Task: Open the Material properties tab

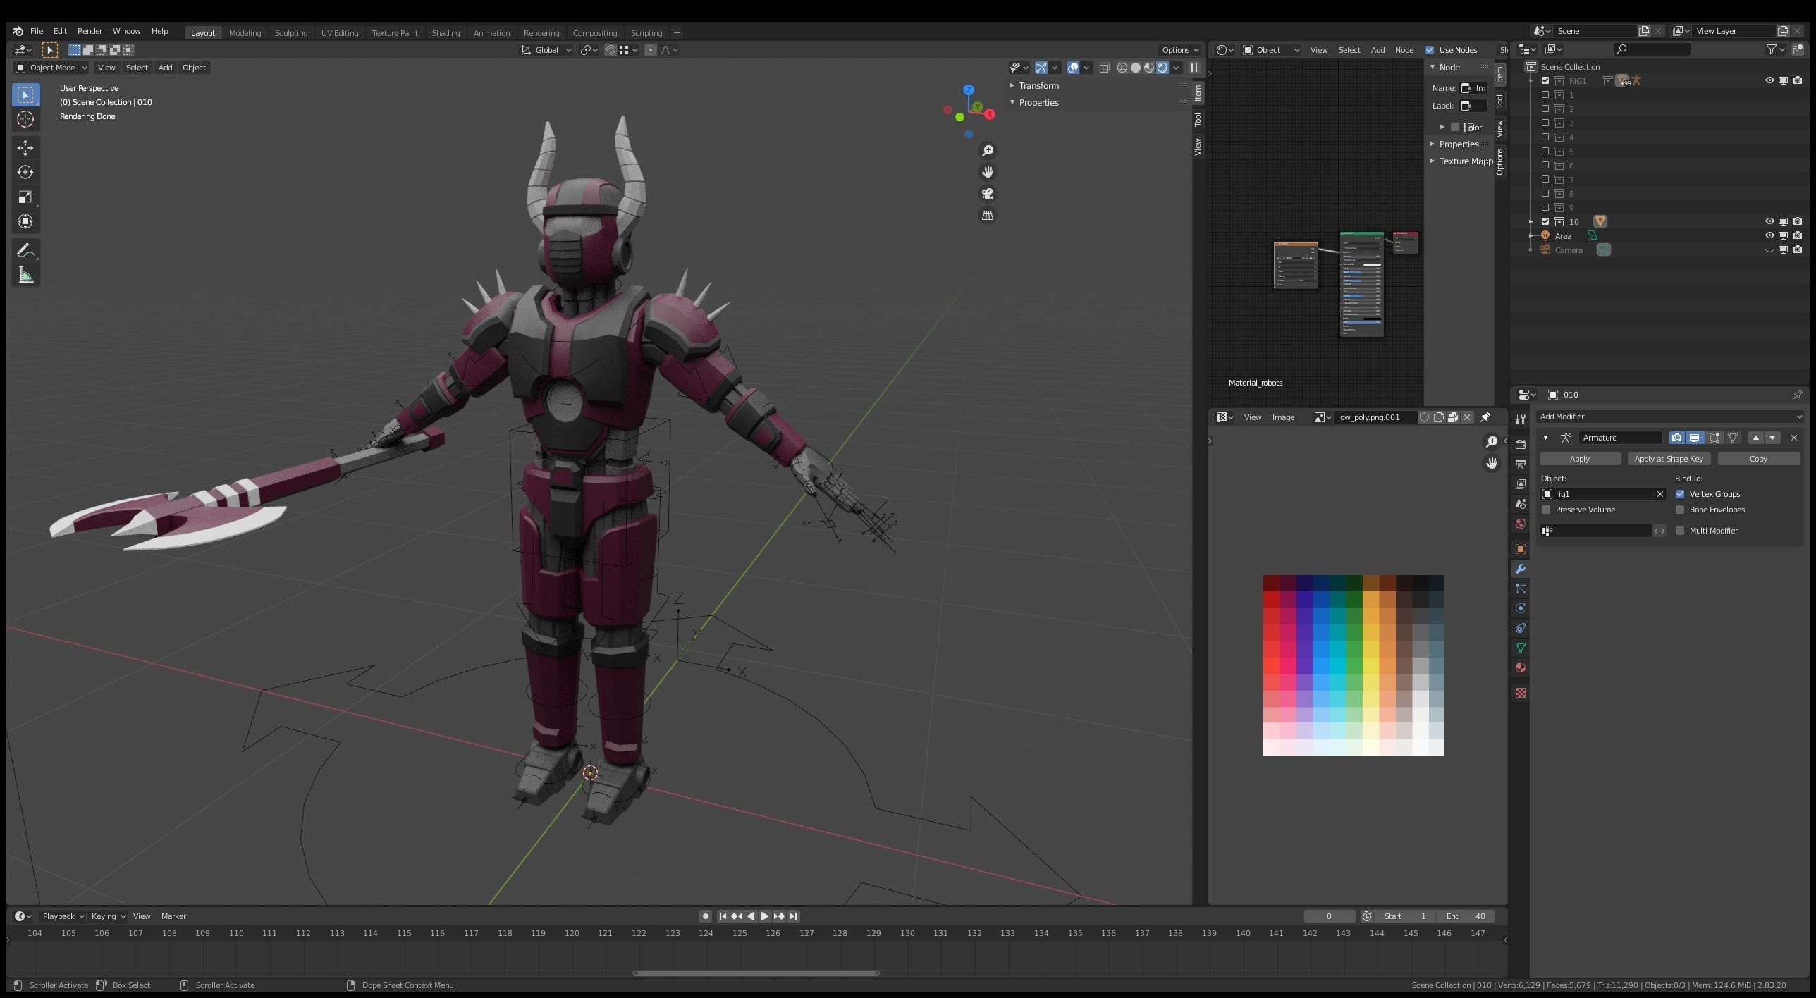Action: (x=1521, y=667)
